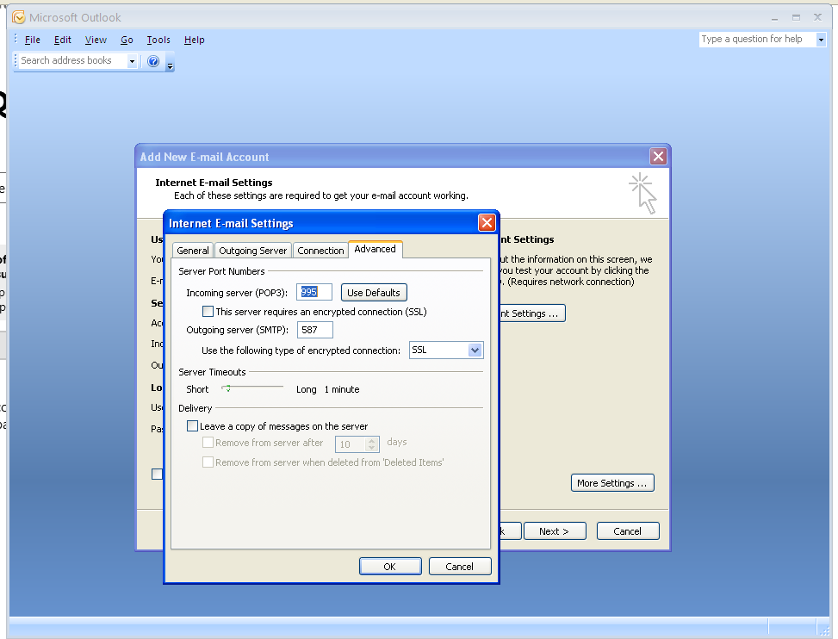838x639 pixels.
Task: Open the Help menu
Action: pyautogui.click(x=194, y=40)
